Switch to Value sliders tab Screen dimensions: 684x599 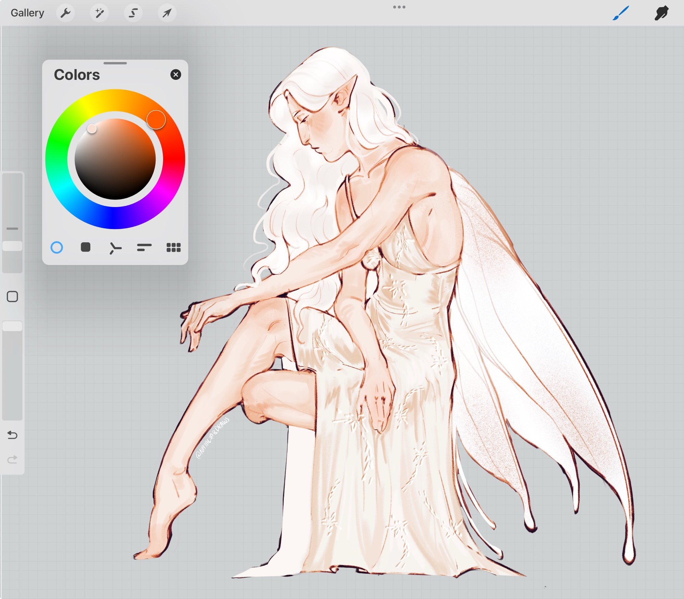144,247
